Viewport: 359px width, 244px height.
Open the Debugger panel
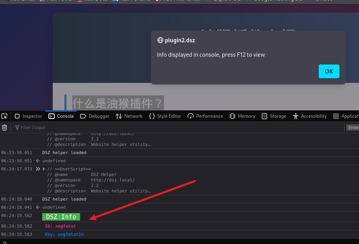click(95, 116)
